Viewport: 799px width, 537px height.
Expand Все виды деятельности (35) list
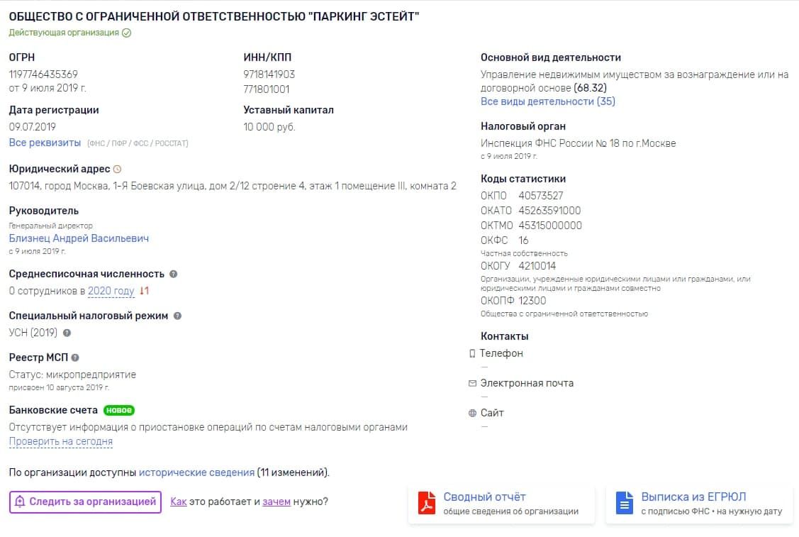tap(548, 101)
